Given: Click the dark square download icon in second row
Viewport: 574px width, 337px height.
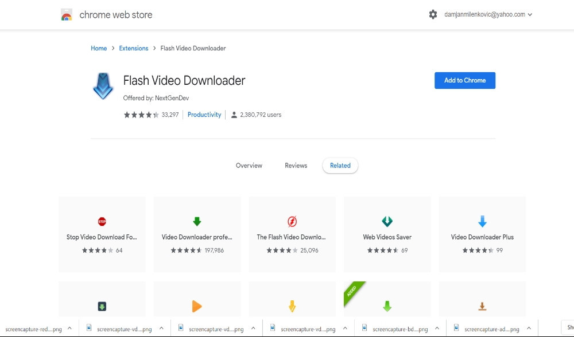Looking at the screenshot, I should pyautogui.click(x=102, y=306).
